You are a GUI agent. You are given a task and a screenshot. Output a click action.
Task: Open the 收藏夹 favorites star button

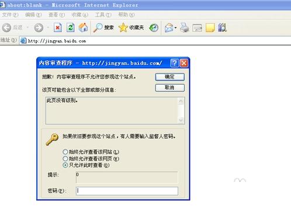(x=131, y=27)
